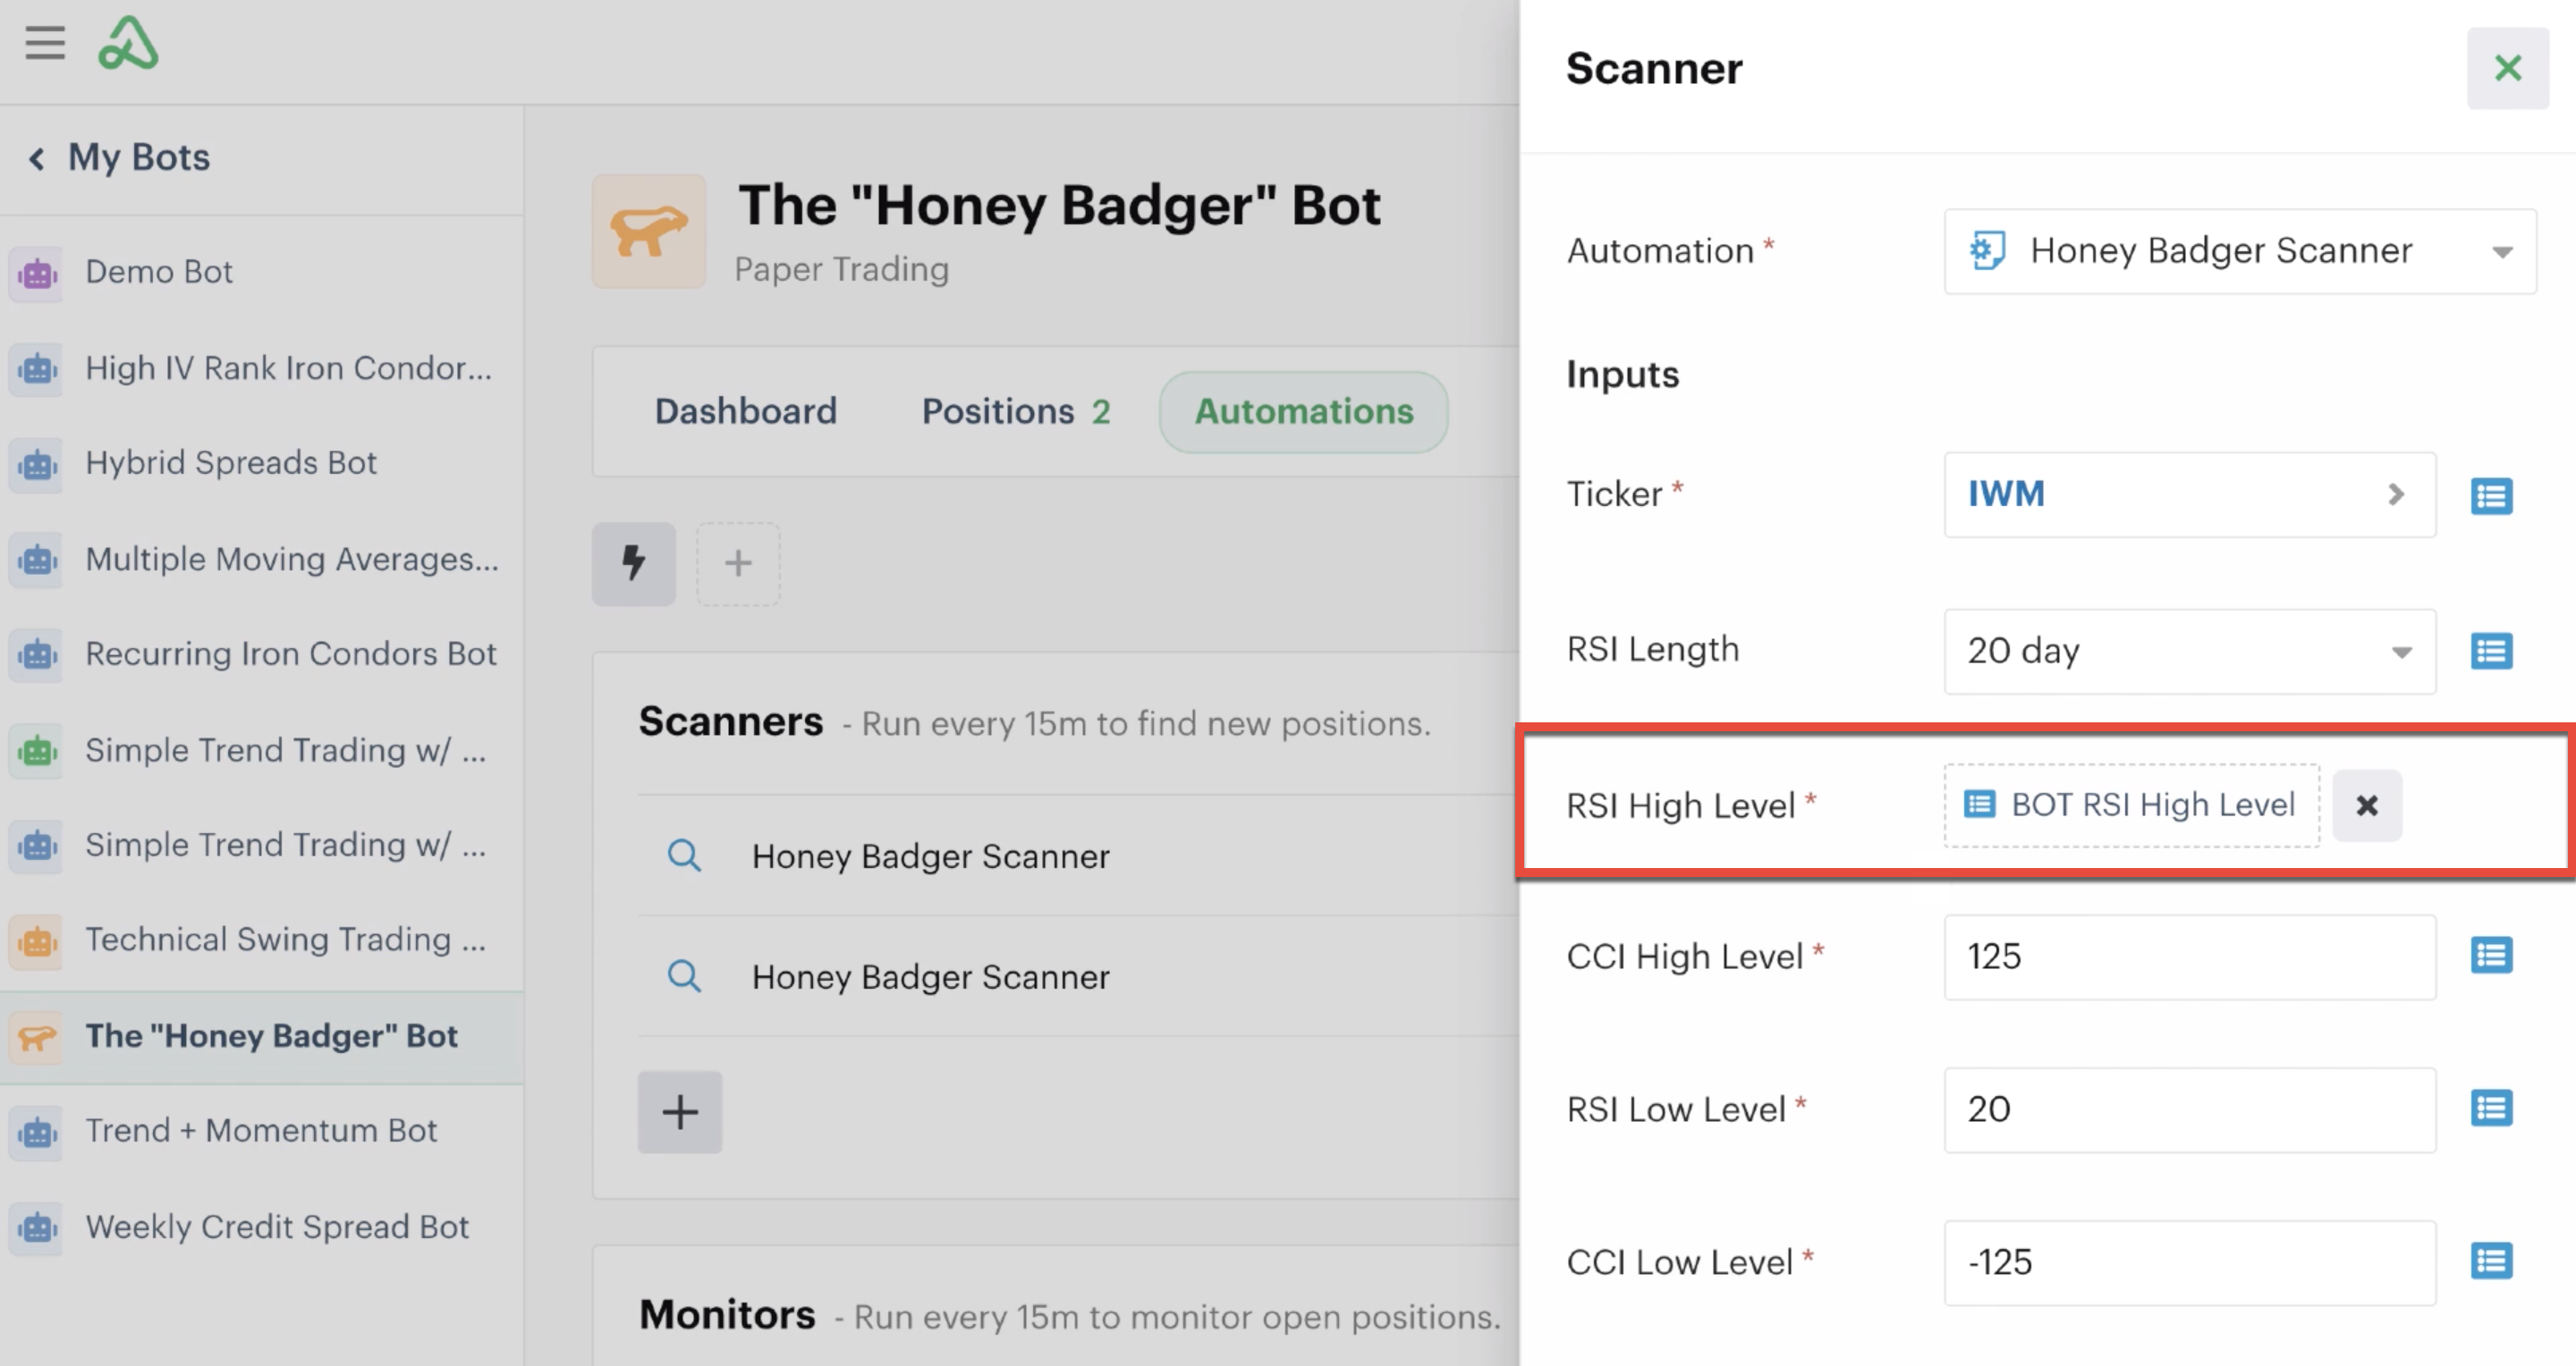Open the second Honey Badger Scanner row
Image resolution: width=2576 pixels, height=1366 pixels.
pyautogui.click(x=1078, y=976)
